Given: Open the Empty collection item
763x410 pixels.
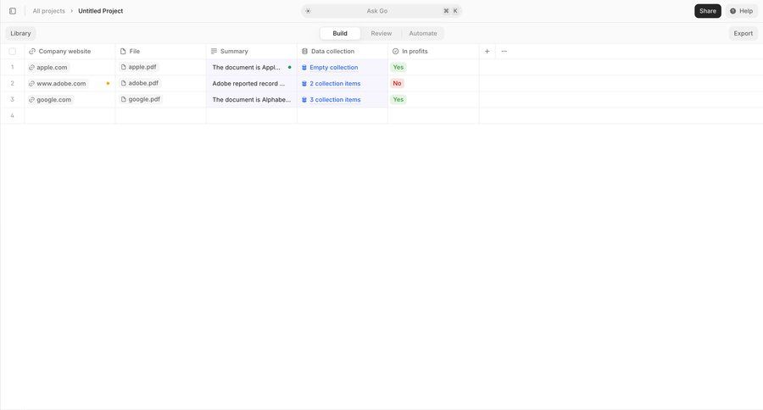Looking at the screenshot, I should coord(333,68).
